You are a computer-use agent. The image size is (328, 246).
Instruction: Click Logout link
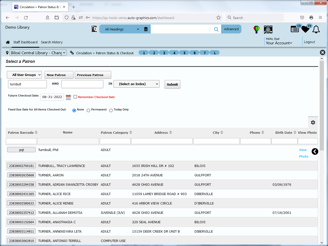pyautogui.click(x=310, y=42)
